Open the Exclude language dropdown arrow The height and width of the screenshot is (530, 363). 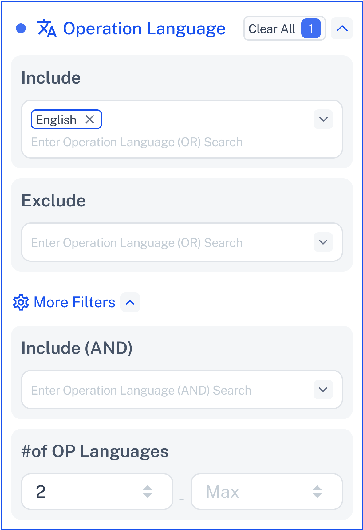(x=323, y=242)
